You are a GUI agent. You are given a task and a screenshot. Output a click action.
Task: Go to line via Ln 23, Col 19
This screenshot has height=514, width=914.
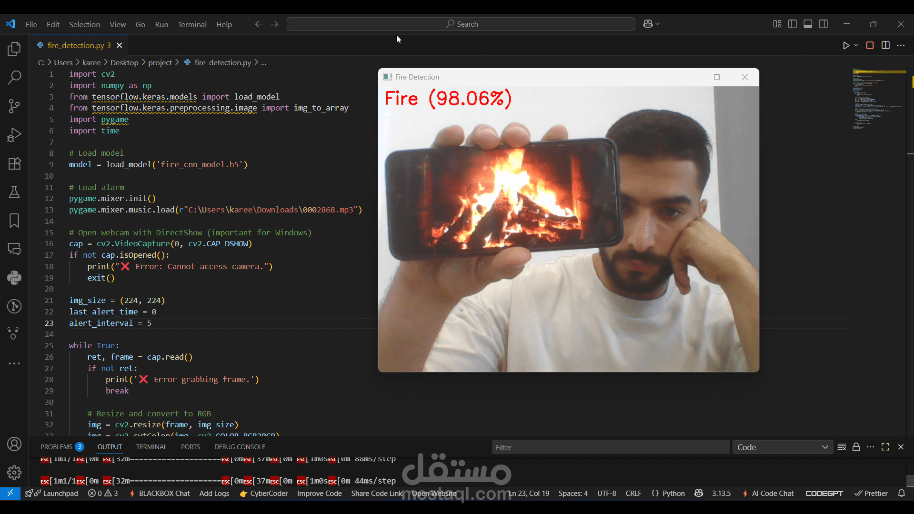point(529,493)
